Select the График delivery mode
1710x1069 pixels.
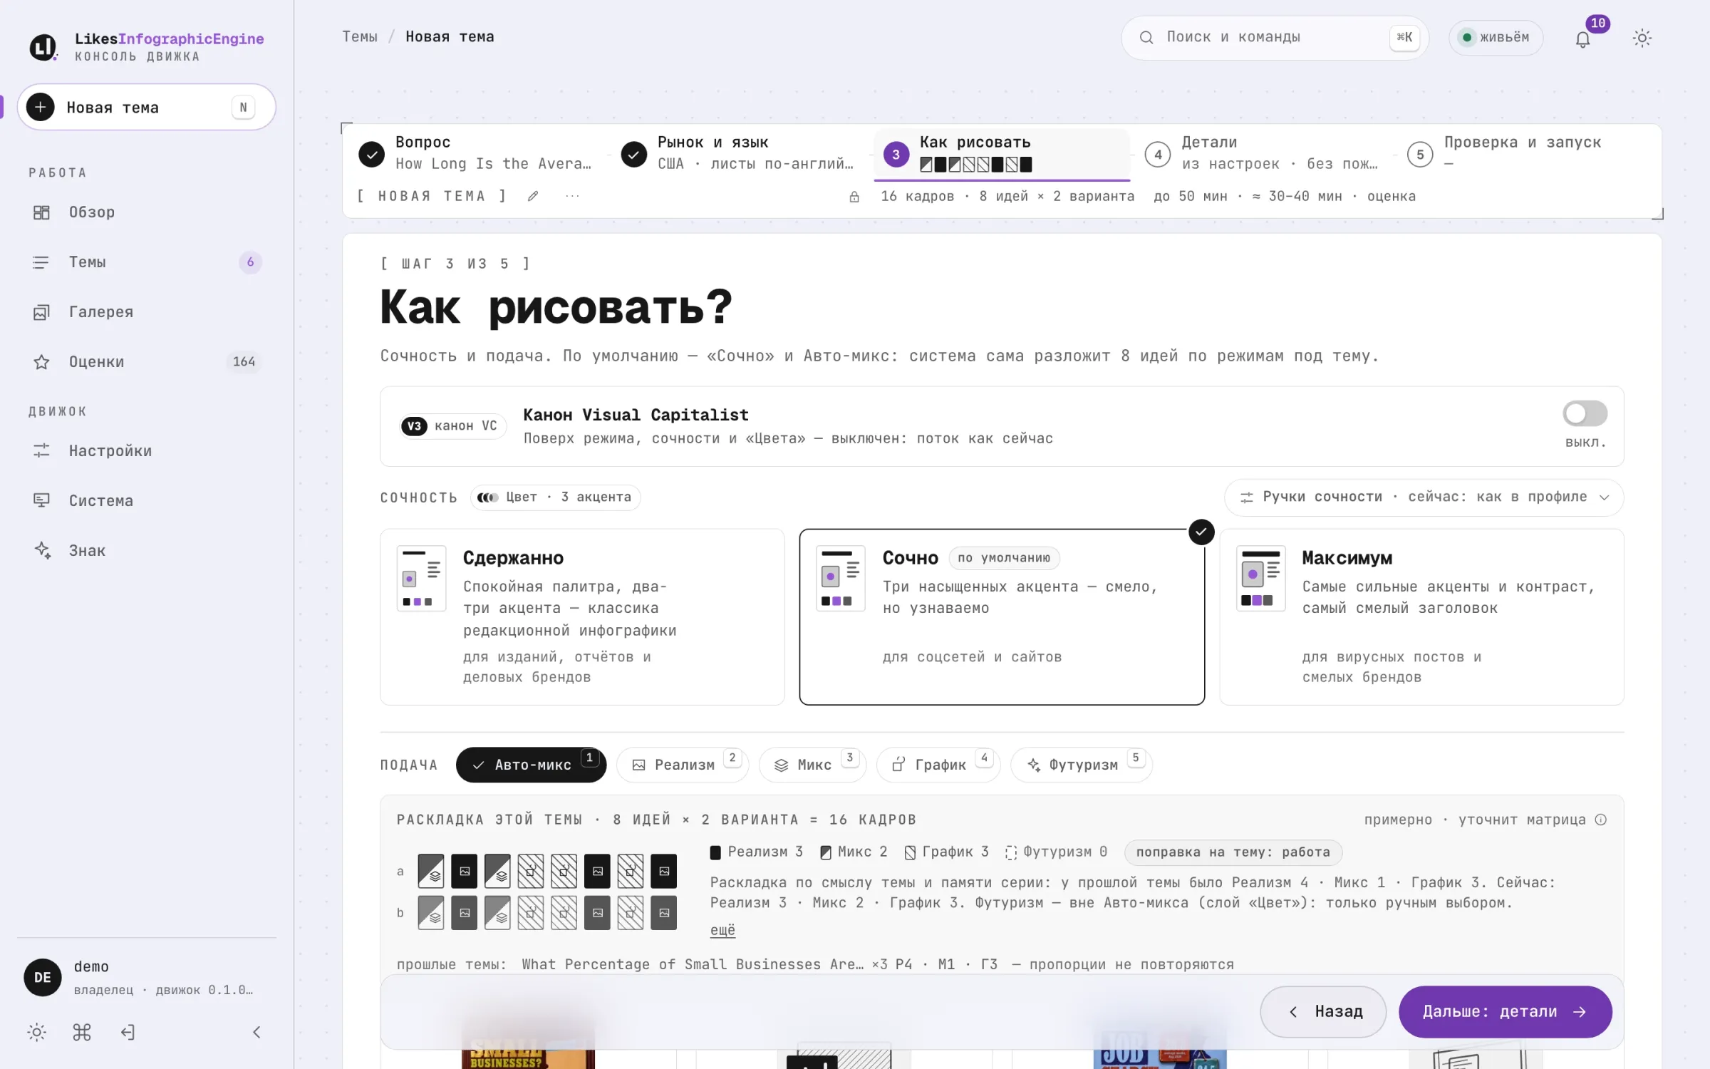938,765
